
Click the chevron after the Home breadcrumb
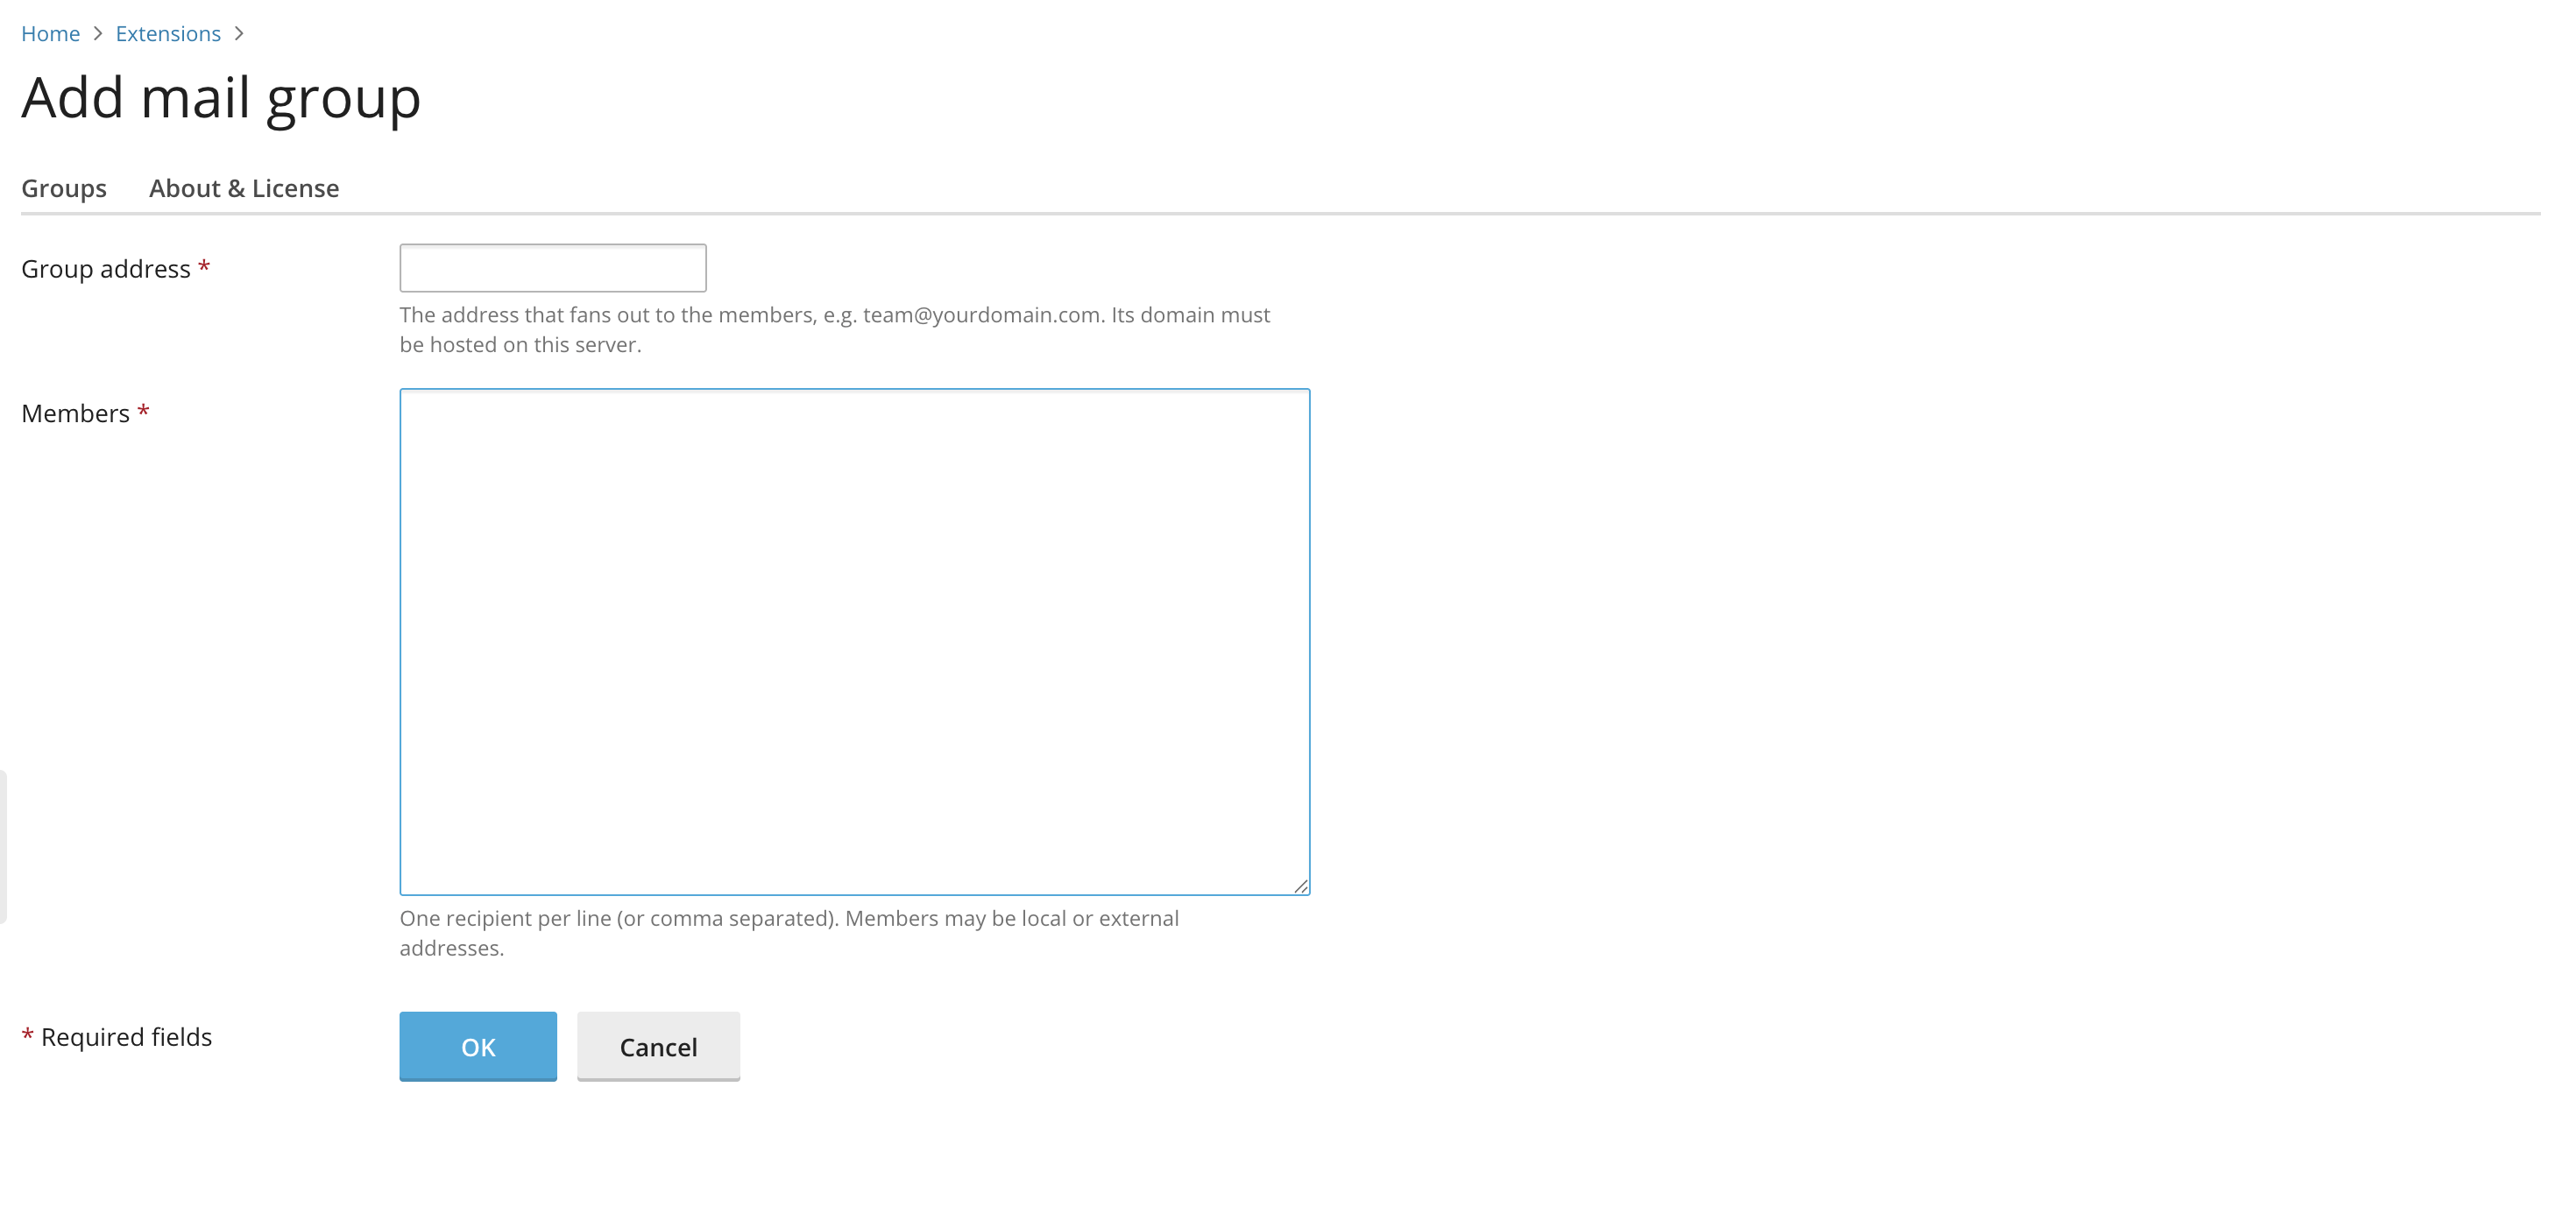(98, 33)
